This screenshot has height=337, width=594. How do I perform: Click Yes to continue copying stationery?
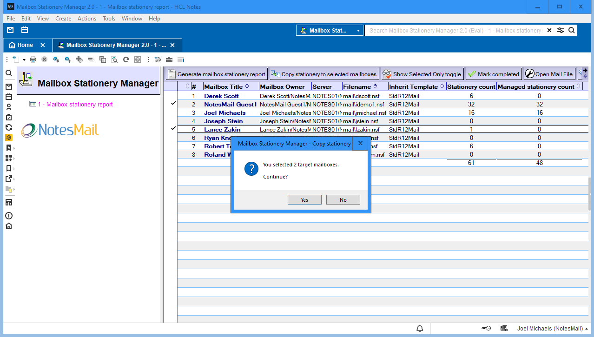[x=304, y=200]
